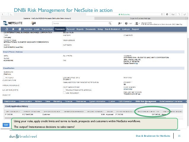Open the address Map link
The height and width of the screenshot is (142, 189).
click(136, 63)
